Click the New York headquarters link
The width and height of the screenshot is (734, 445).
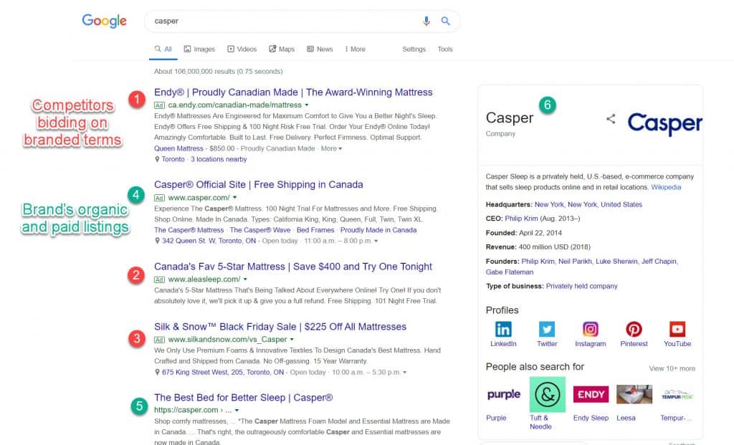[x=588, y=204]
